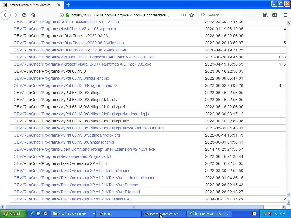Open ImDisk Toolkit install.bat link
Image resolution: width=291 pixels, height=218 pixels.
point(70,50)
